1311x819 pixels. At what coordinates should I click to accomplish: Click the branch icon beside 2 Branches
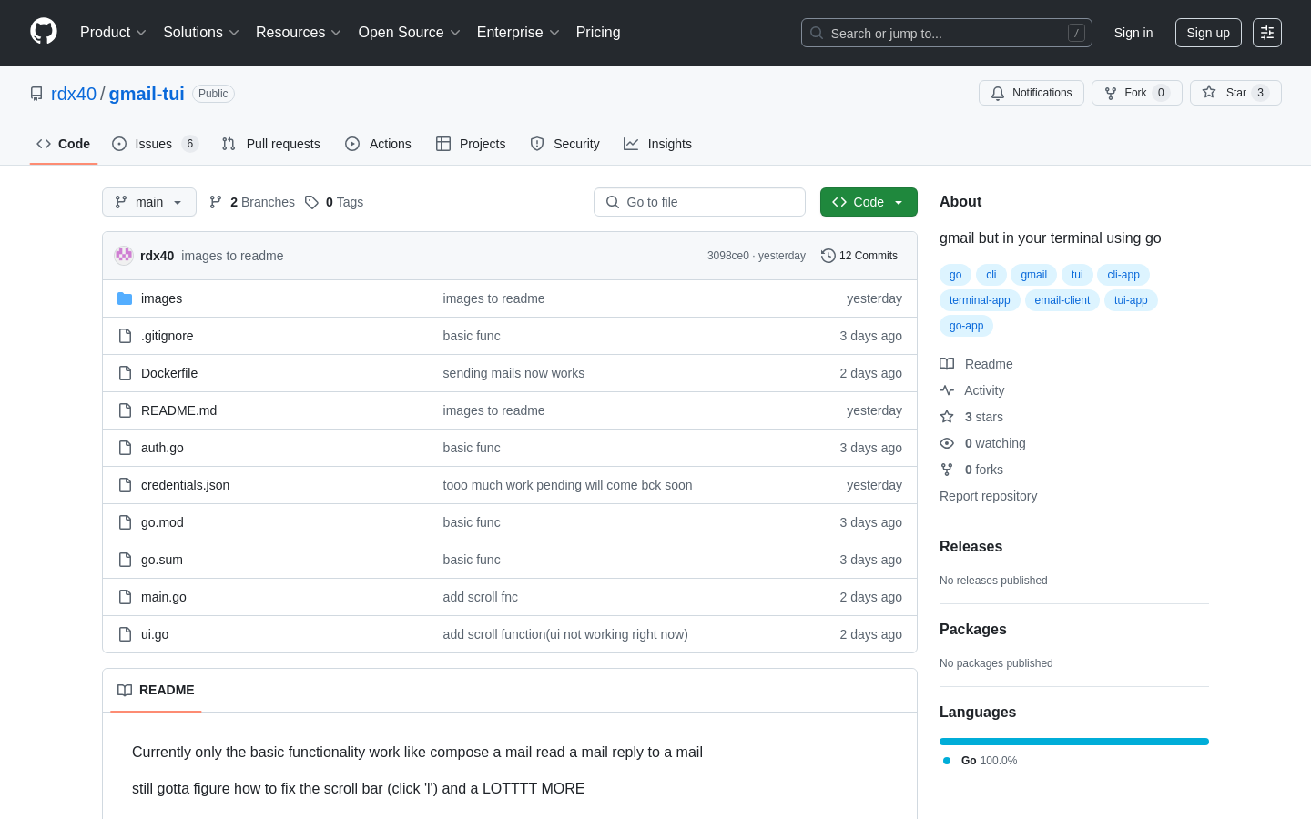(216, 202)
